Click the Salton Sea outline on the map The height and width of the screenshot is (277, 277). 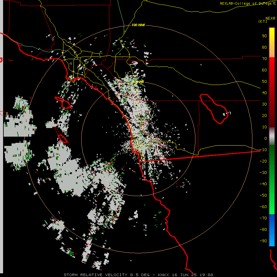[214, 109]
